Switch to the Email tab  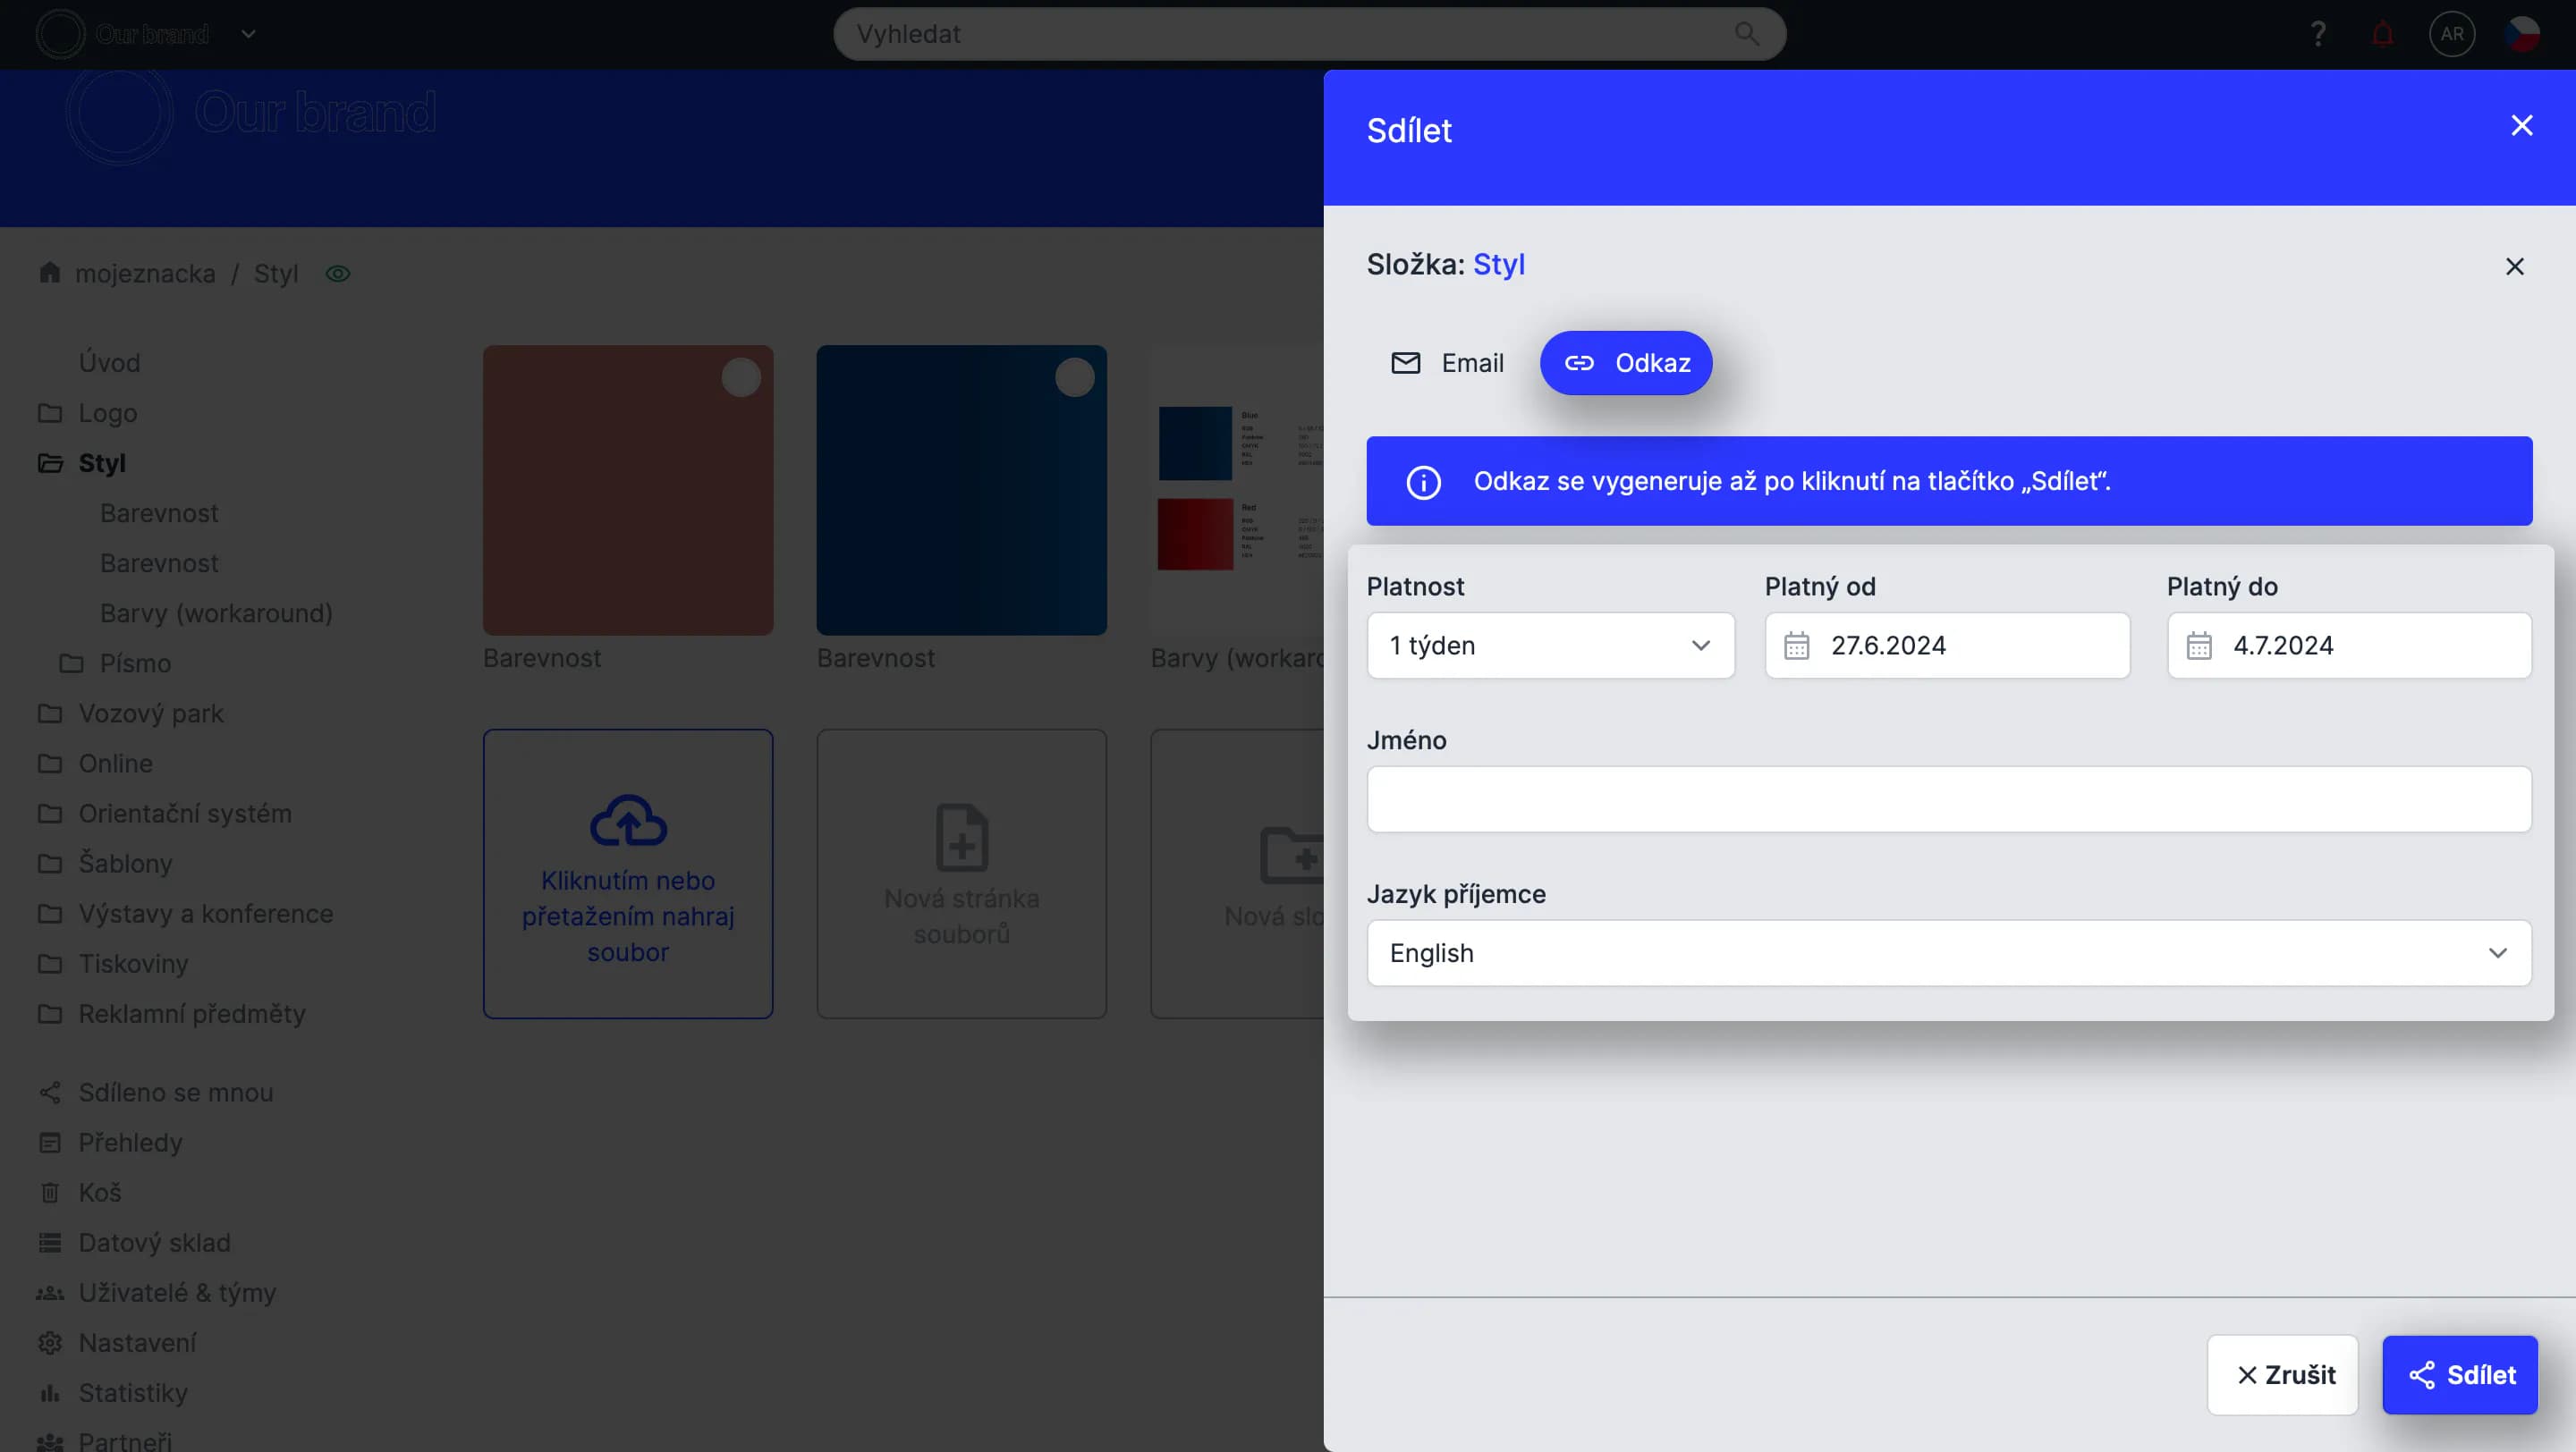click(x=1447, y=363)
